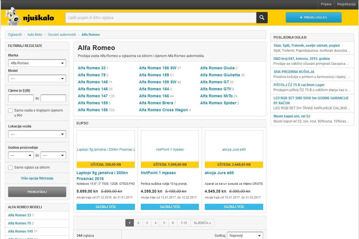The image size is (359, 239).
Task: Open the year-to Godina proizvodnje dropdown
Action: click(53, 155)
